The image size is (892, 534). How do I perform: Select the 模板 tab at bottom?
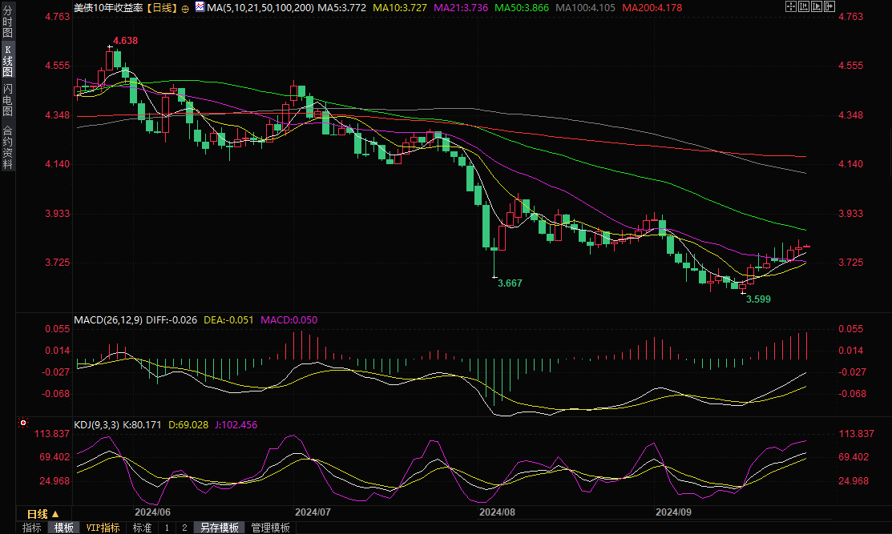(63, 528)
